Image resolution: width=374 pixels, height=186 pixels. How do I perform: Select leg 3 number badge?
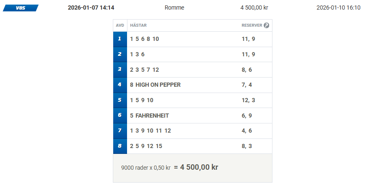(120, 70)
